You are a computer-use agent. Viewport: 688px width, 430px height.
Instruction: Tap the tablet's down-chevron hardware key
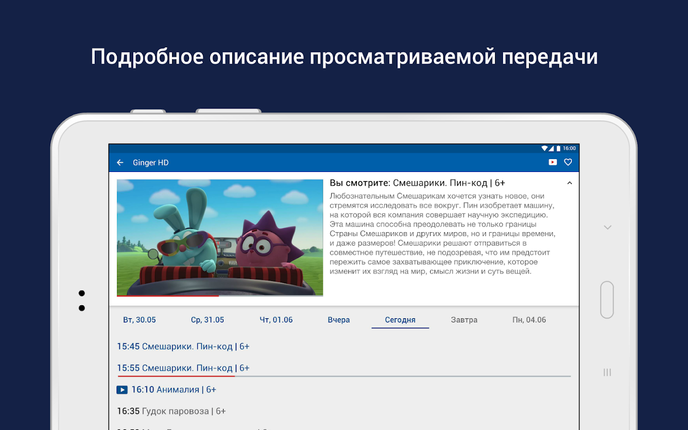coord(608,227)
